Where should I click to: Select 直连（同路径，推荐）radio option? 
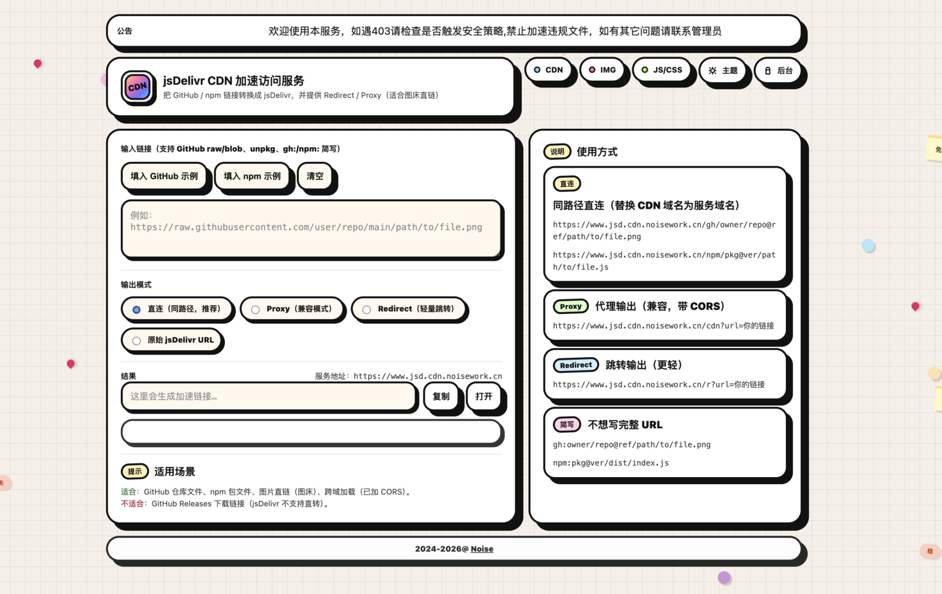click(177, 309)
